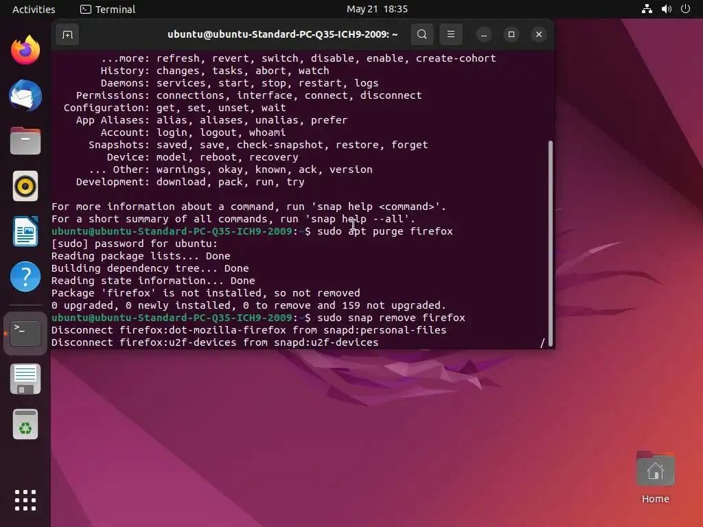The image size is (703, 527).
Task: Click the '159 not upgraded' summary line
Action: [x=249, y=305]
